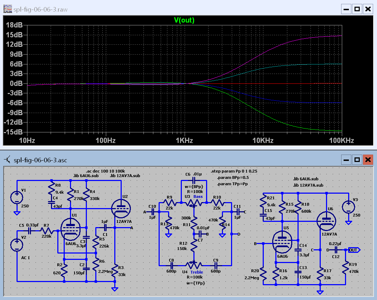
Task: Click the V(out) trace label
Action: pos(184,20)
